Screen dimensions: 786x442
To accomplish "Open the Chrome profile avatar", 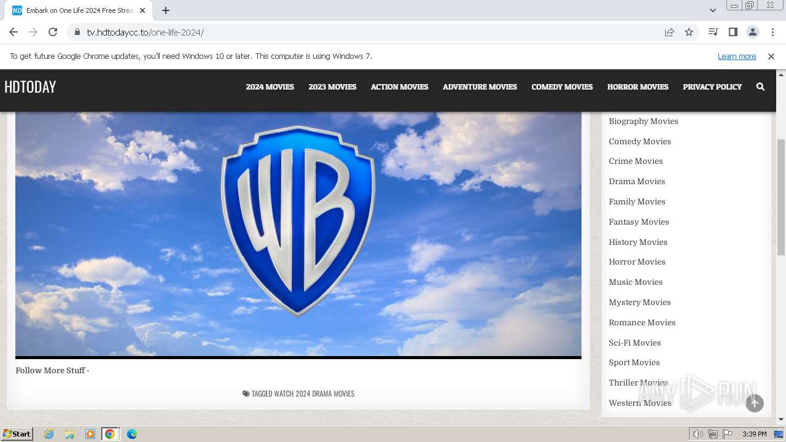I will [x=753, y=32].
